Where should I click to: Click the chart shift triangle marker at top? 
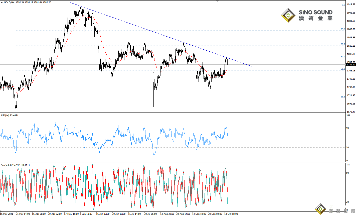tap(217, 1)
